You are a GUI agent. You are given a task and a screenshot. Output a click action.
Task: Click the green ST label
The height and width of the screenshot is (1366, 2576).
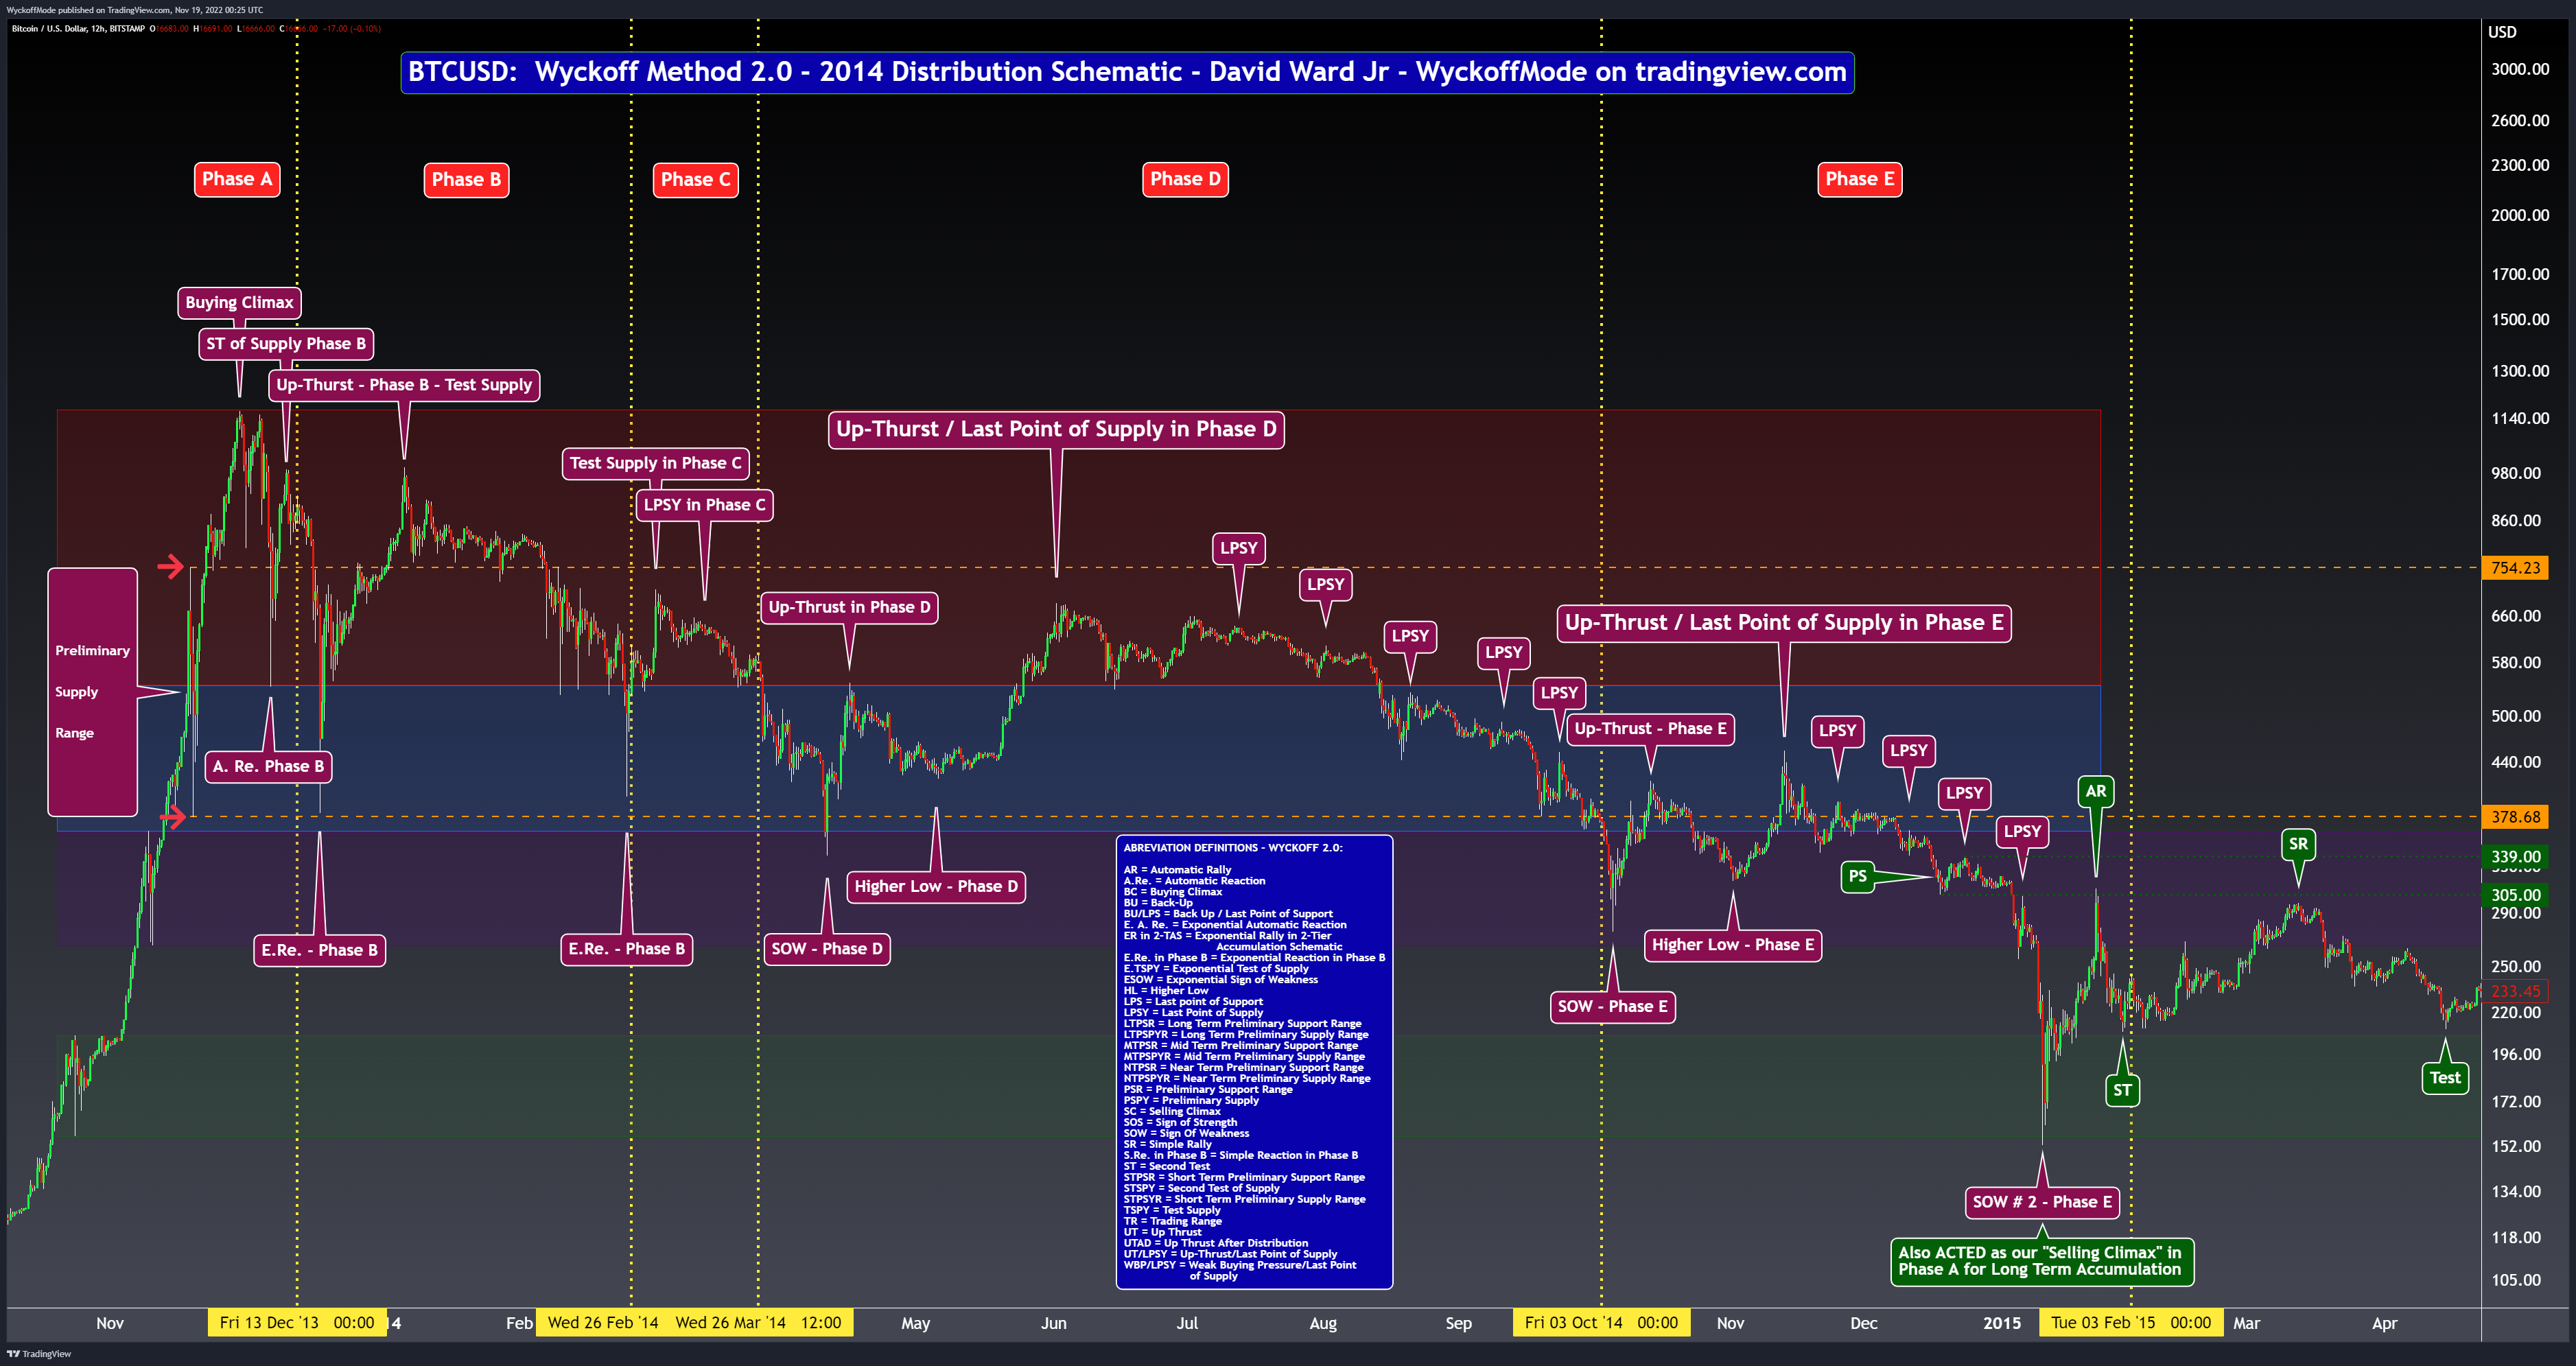2122,1091
